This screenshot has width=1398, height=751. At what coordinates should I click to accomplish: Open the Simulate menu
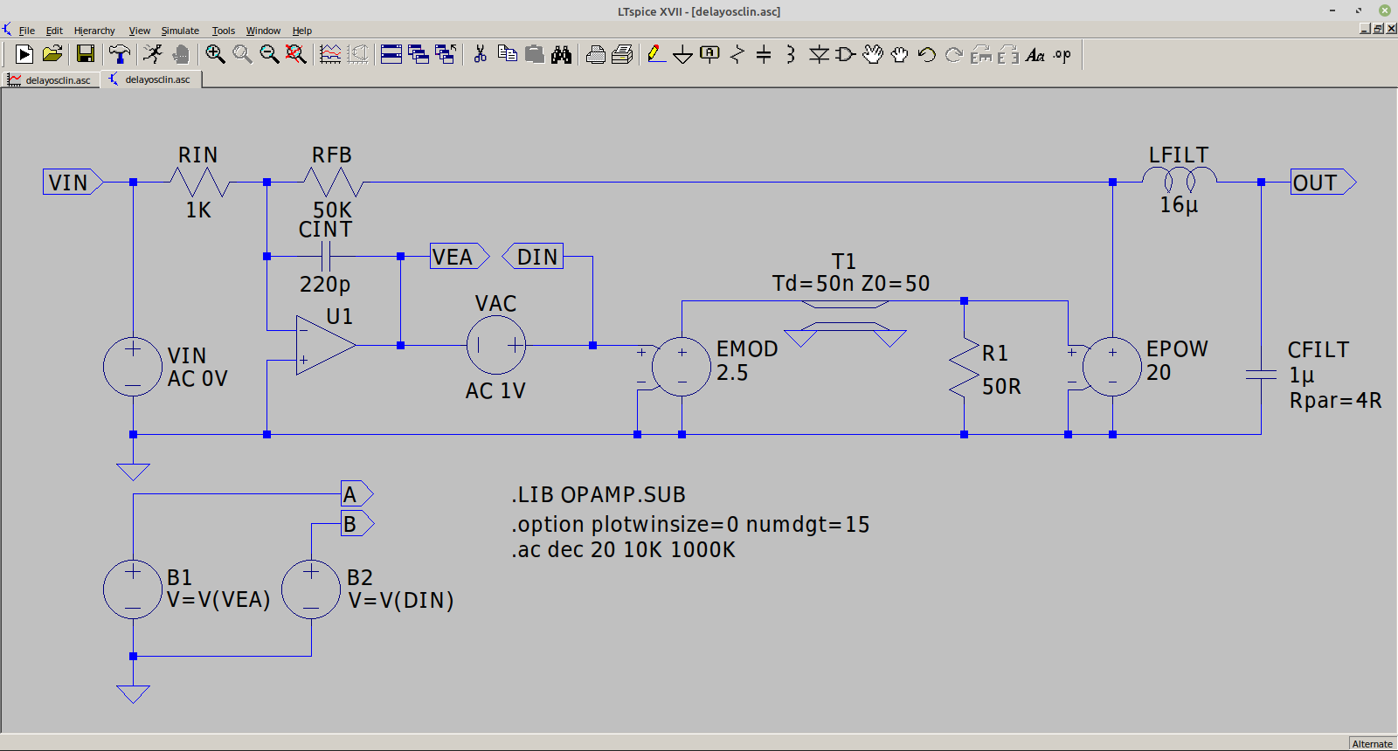tap(180, 31)
